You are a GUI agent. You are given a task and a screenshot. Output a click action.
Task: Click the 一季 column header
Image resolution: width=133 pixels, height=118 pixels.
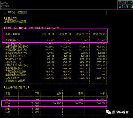click(103, 93)
